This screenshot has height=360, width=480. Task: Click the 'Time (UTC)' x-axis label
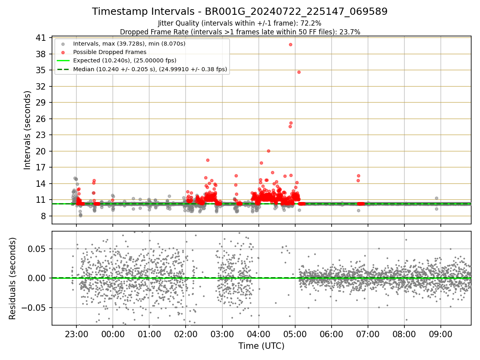click(x=261, y=346)
